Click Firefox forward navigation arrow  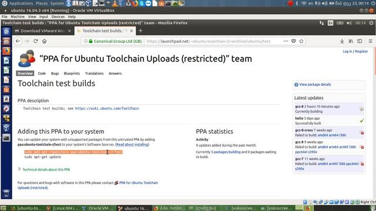click(27, 41)
